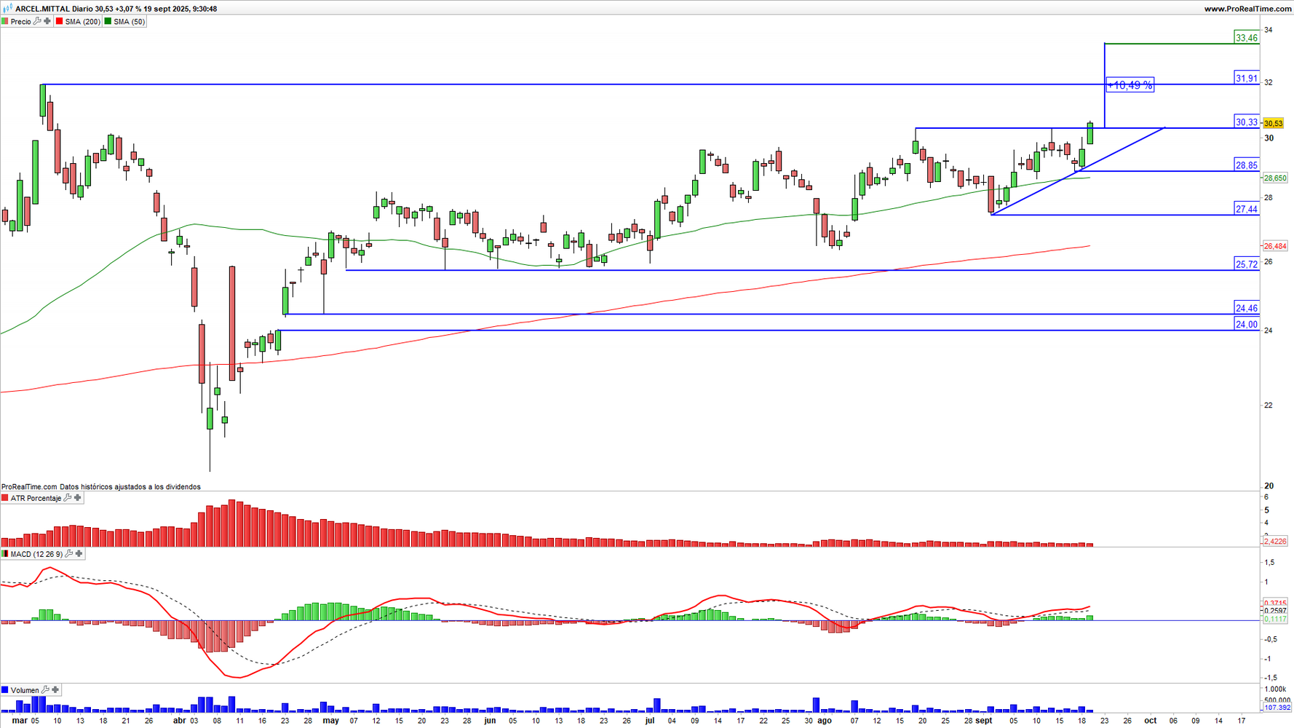The width and height of the screenshot is (1294, 728).
Task: Open the www.ProRealTime.com link
Action: (1247, 9)
